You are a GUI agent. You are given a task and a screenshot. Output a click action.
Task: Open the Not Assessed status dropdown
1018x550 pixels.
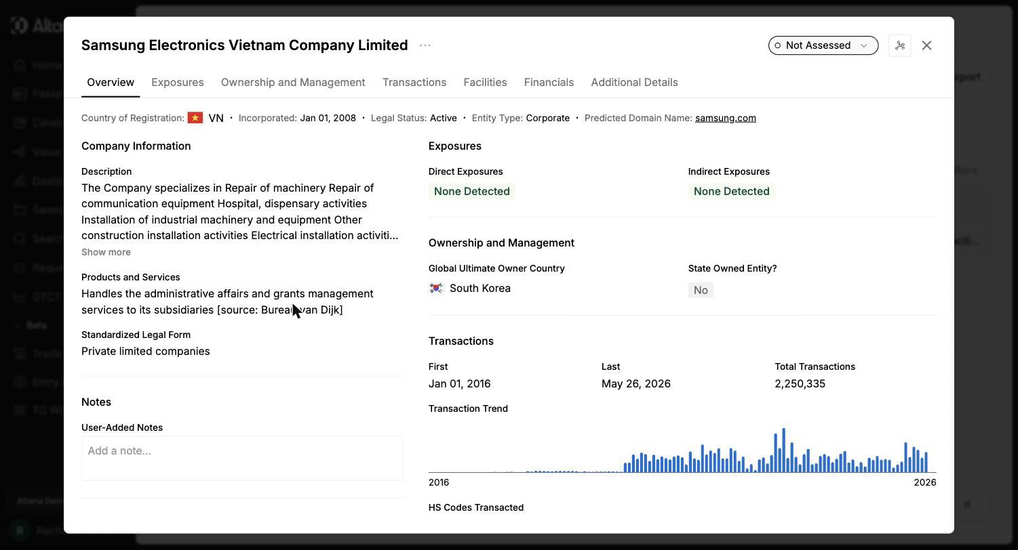[823, 45]
